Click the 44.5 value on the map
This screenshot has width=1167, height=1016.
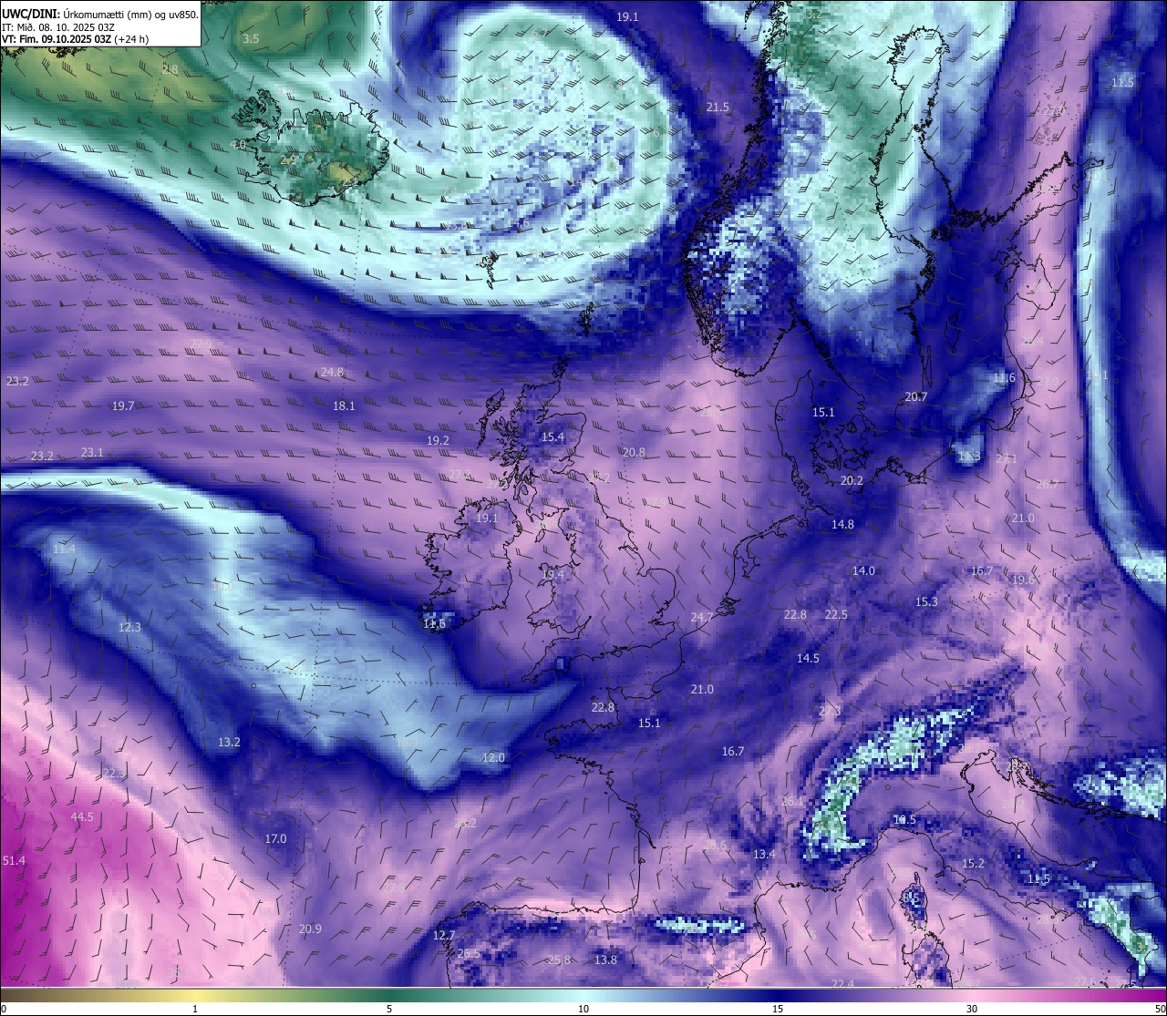click(x=82, y=816)
